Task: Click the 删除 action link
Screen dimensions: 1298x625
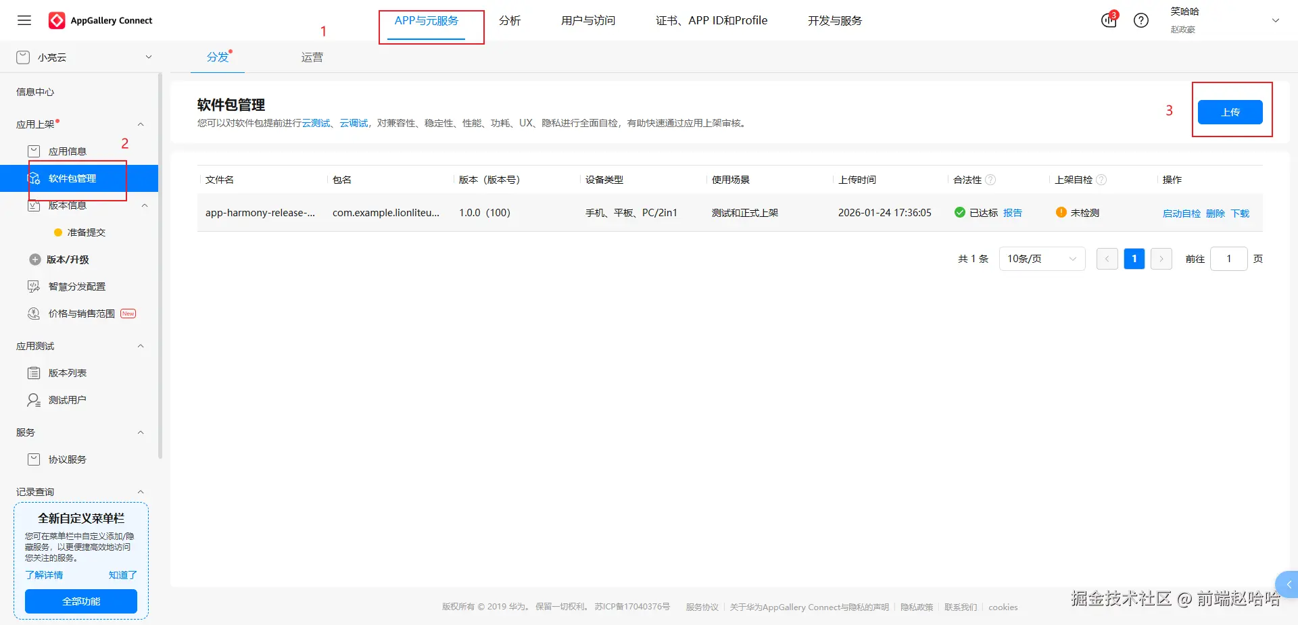Action: pos(1216,214)
